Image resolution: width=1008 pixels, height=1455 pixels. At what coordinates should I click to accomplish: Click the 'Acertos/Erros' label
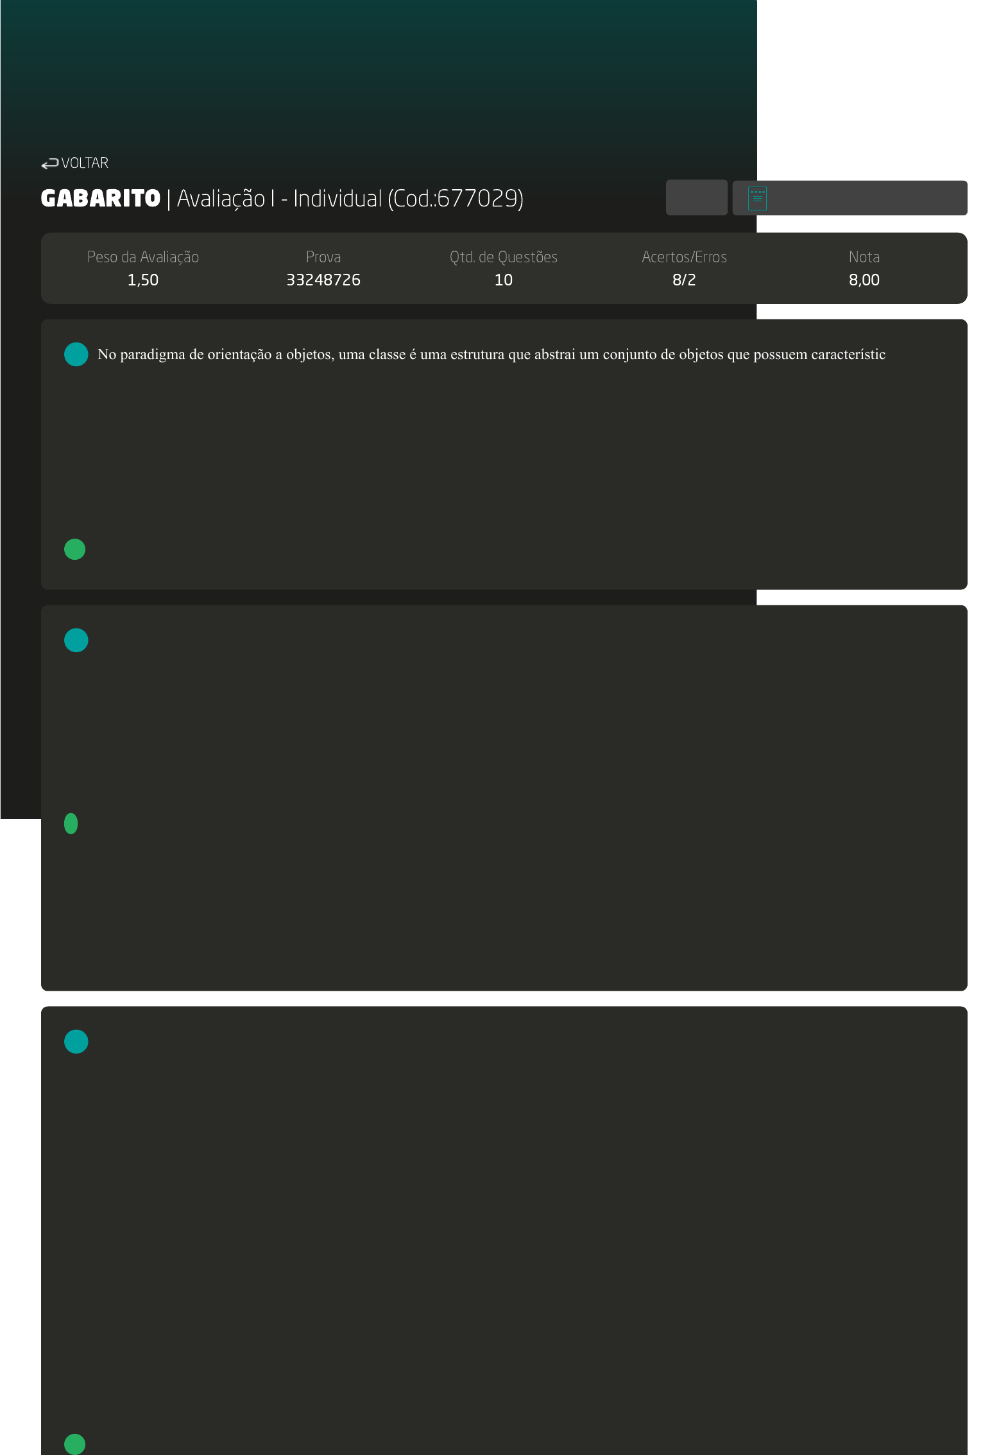coord(684,257)
